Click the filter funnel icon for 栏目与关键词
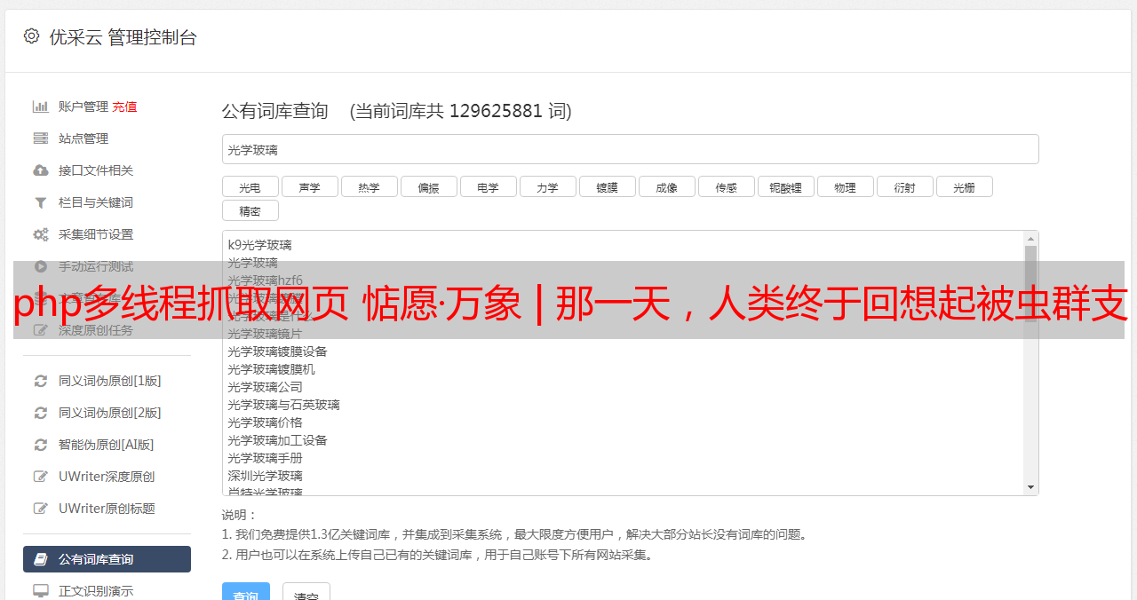Screen dimensions: 1137x600 coord(40,202)
